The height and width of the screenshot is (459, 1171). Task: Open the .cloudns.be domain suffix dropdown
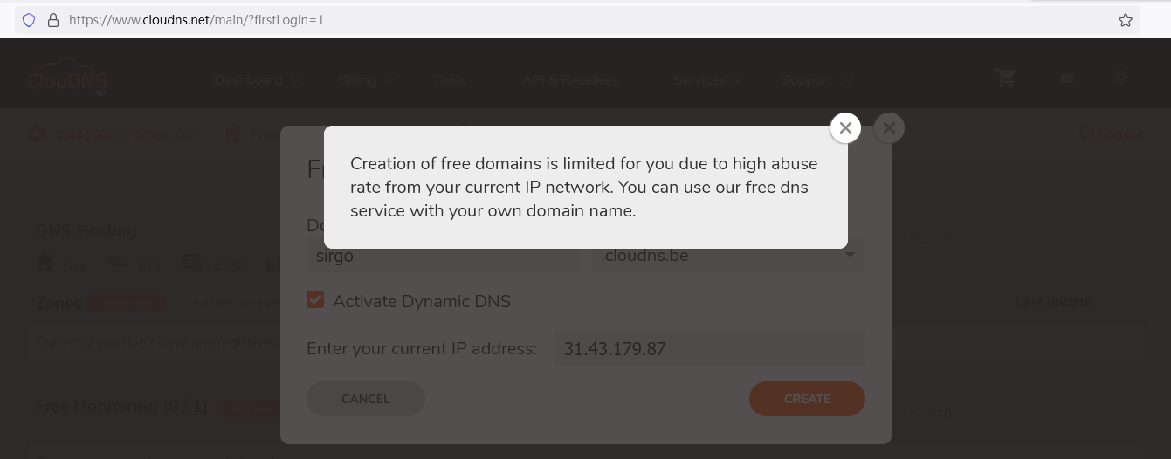pyautogui.click(x=727, y=257)
